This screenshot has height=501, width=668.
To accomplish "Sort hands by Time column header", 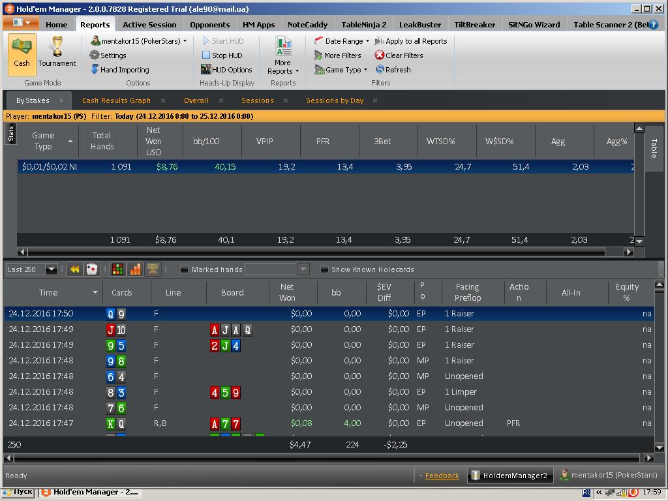I will tap(53, 293).
